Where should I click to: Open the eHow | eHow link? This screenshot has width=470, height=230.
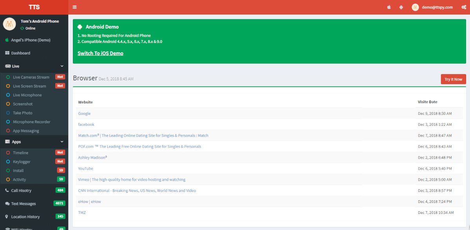[90, 201]
